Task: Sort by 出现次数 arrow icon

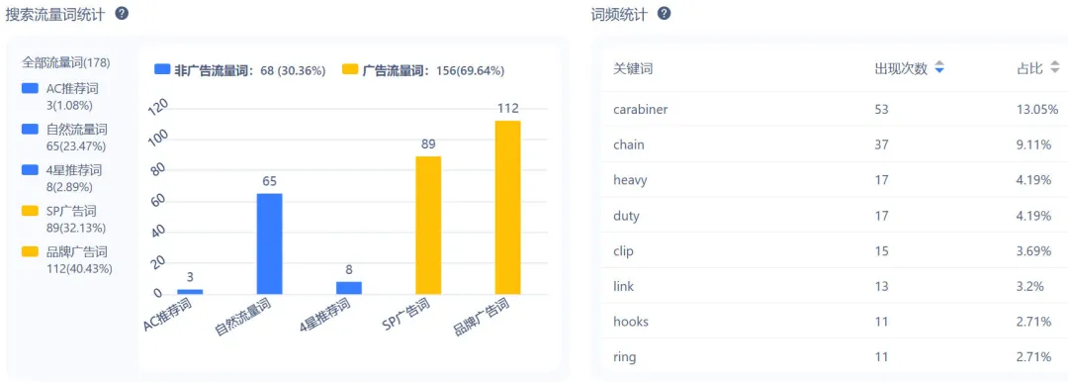Action: click(x=940, y=67)
